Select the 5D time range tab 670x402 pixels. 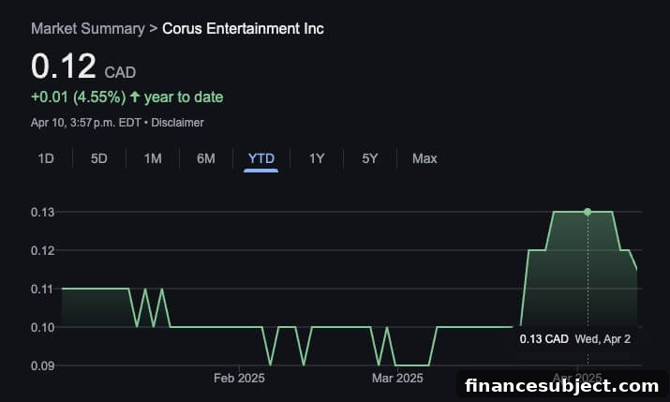[98, 159]
